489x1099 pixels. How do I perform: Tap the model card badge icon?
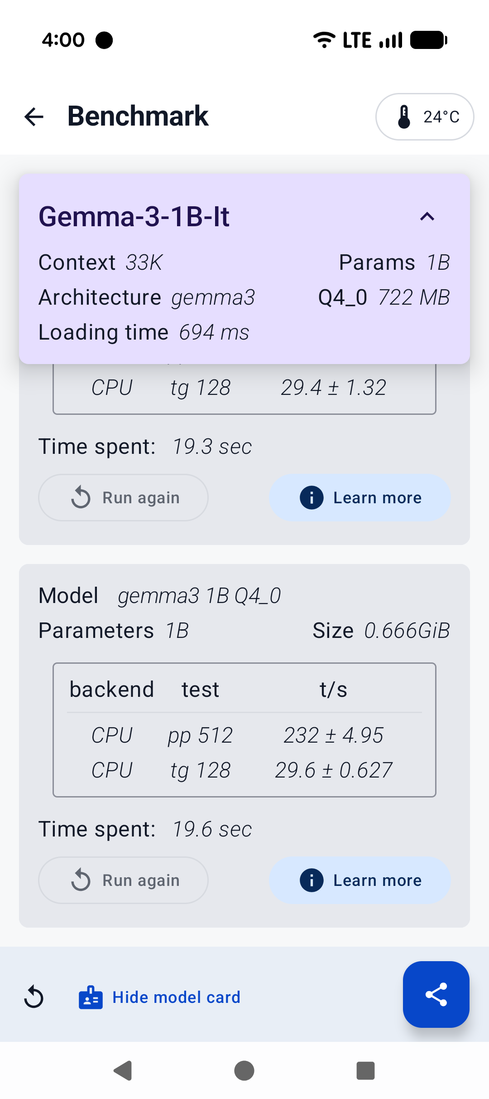point(90,997)
